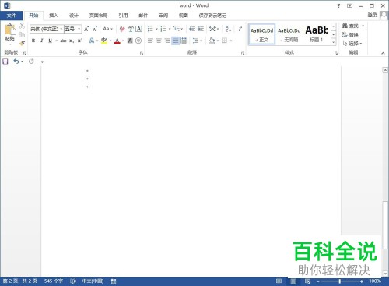
Task: Apply subscript formatting
Action: 72,41
